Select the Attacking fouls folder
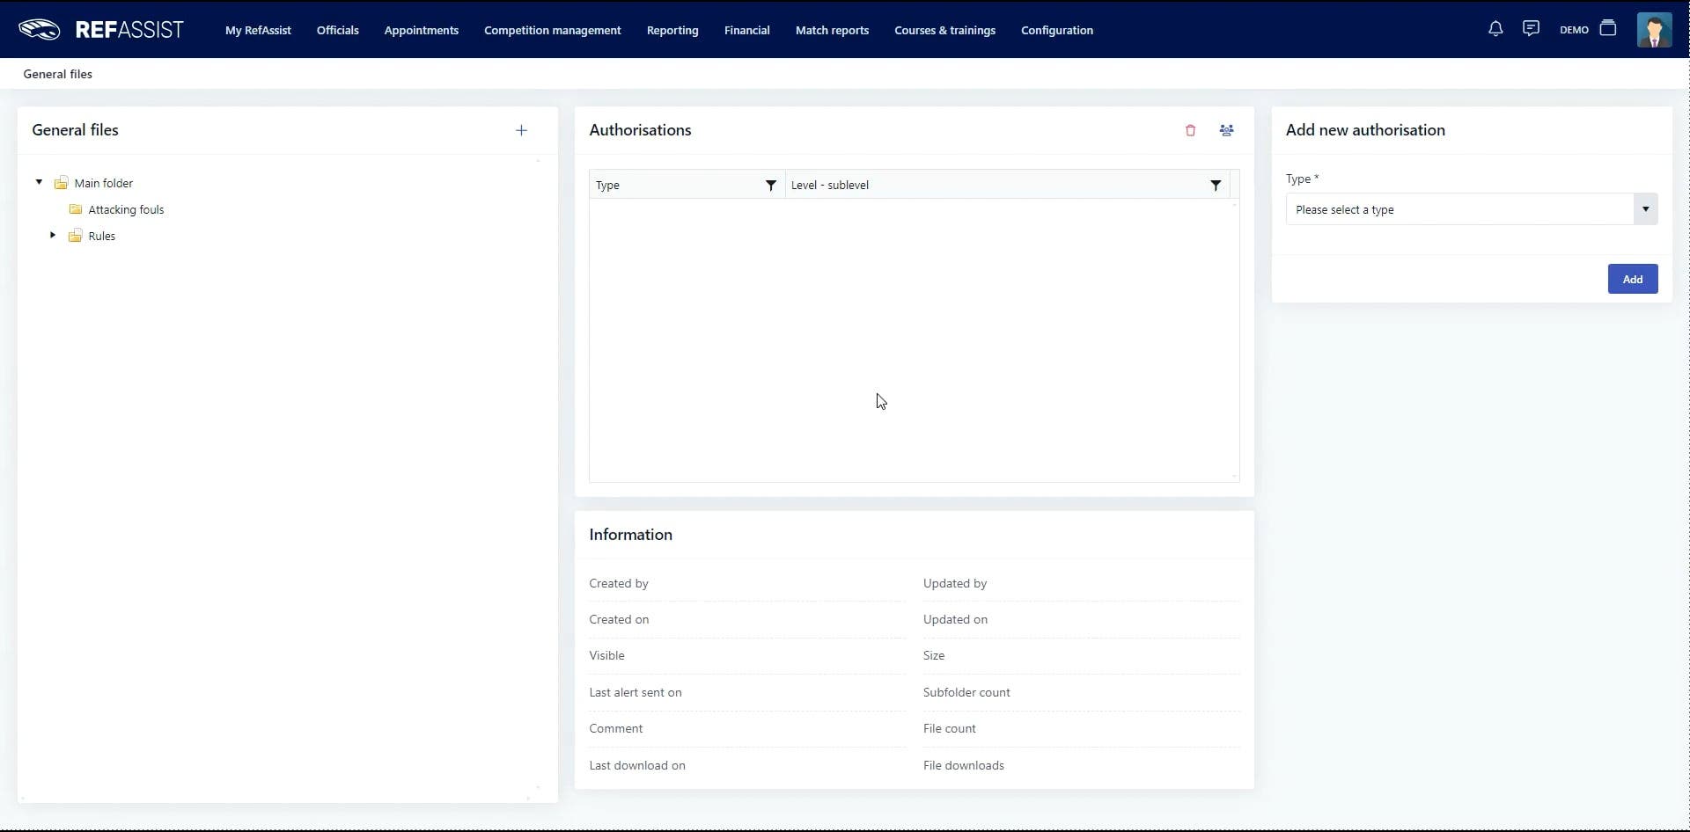Viewport: 1690px width, 832px height. [x=126, y=209]
